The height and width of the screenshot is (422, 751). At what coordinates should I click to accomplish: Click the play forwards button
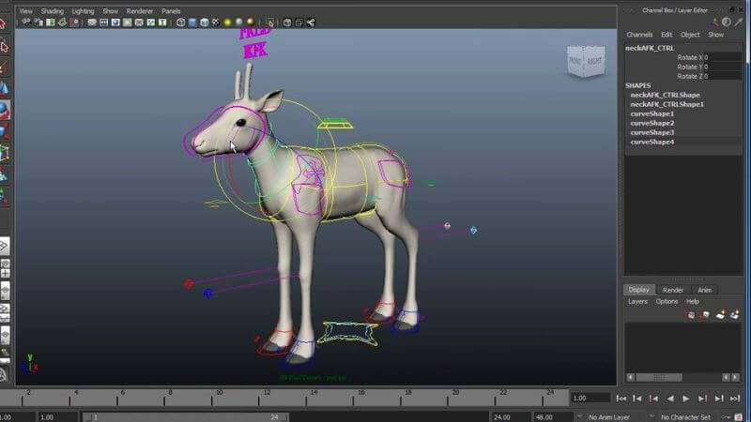click(x=686, y=399)
